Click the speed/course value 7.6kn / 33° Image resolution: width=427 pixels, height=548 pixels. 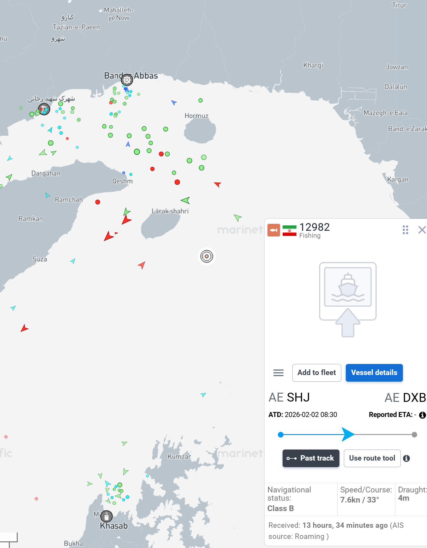coord(359,500)
